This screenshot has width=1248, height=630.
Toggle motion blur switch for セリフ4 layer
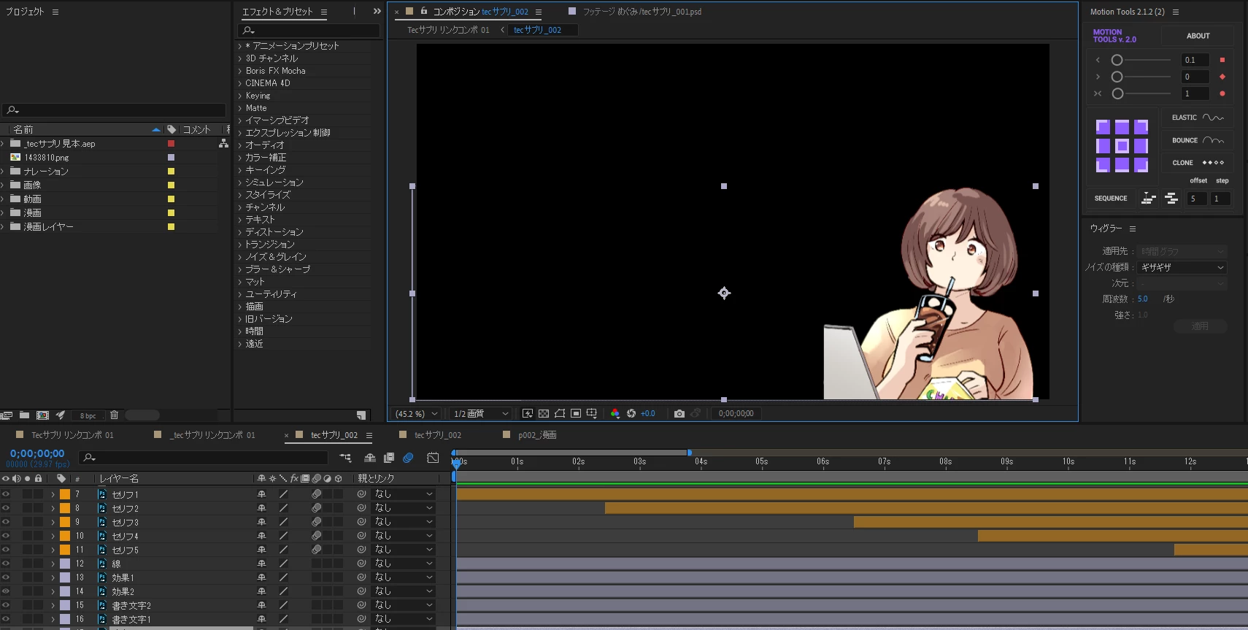317,536
